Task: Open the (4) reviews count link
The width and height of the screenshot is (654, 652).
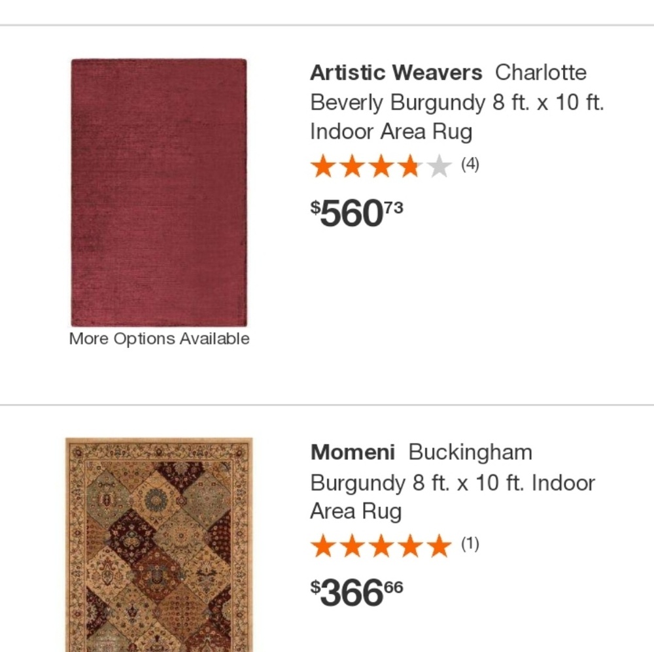Action: [470, 164]
